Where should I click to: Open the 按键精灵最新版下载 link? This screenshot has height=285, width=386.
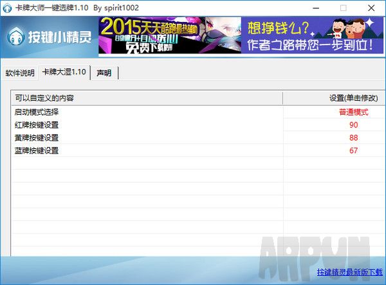point(350,272)
